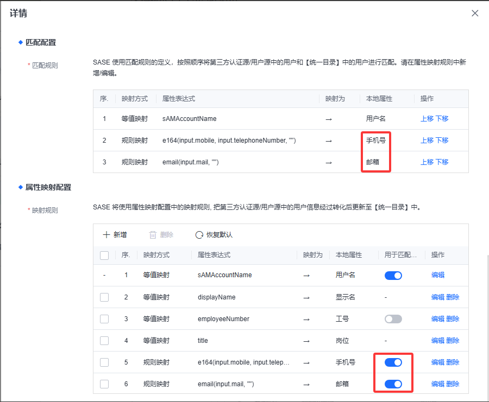Check the select-all header checkbox
The width and height of the screenshot is (489, 402).
click(x=104, y=255)
